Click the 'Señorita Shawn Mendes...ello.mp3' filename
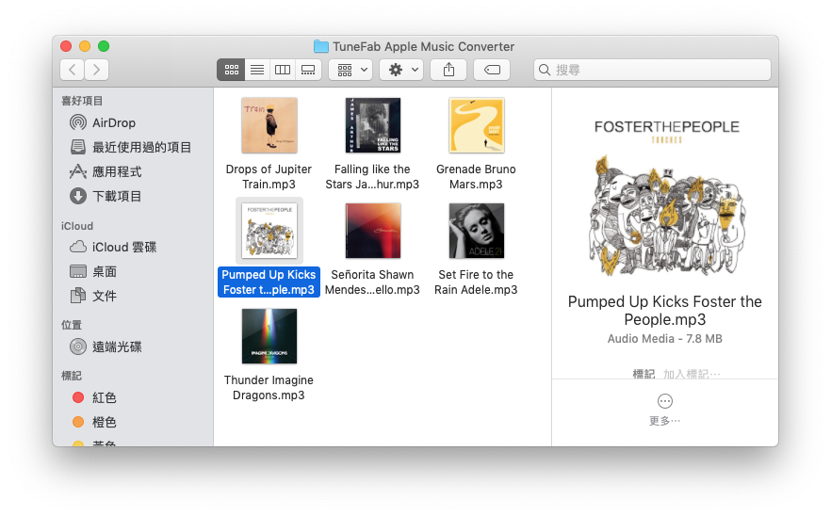Viewport: 831px width, 516px height. tap(372, 282)
